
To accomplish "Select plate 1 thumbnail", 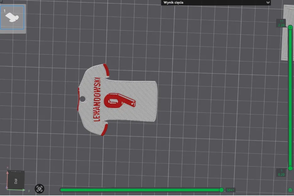I will pos(12,18).
